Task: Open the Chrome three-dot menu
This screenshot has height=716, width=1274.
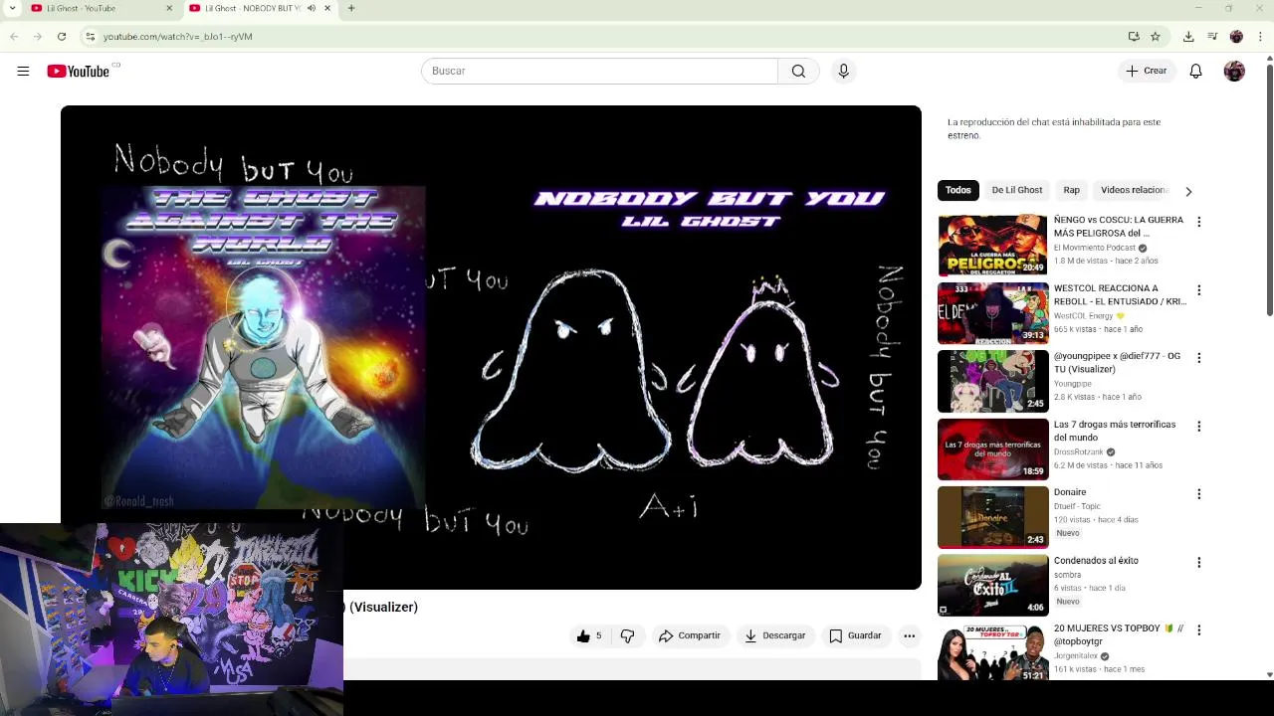Action: 1259,36
